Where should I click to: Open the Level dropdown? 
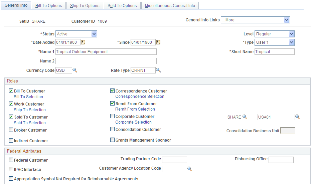275,34
